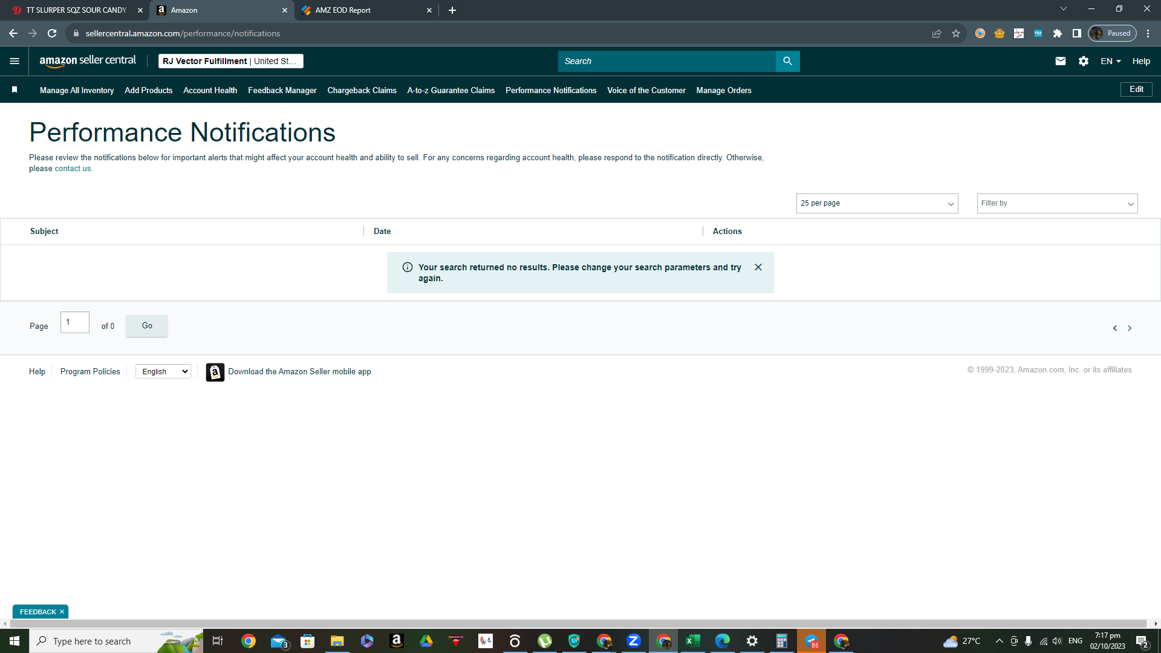Open A-to-z Guarantee Claims
This screenshot has height=653, width=1161.
451,90
